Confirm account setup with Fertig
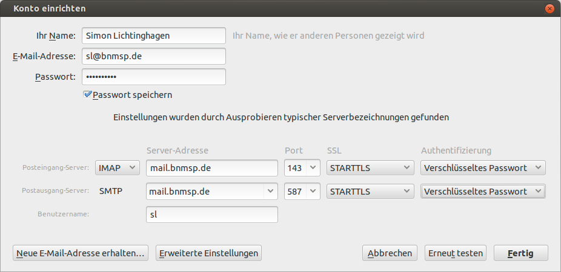 (x=521, y=253)
